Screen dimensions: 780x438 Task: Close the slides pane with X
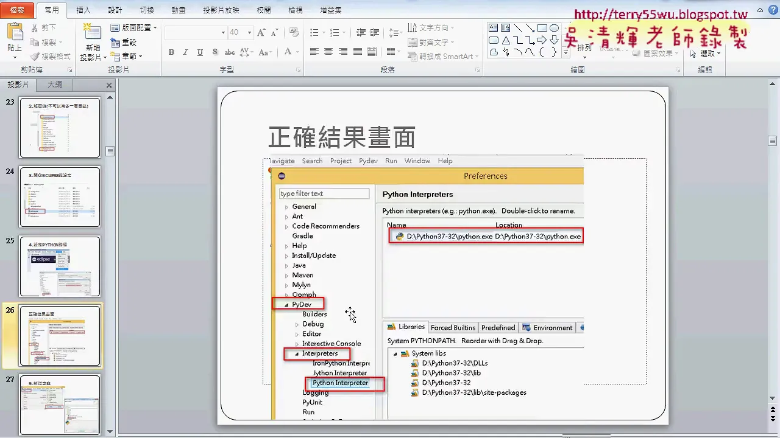coord(109,86)
